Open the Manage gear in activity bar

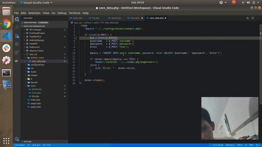16,139
